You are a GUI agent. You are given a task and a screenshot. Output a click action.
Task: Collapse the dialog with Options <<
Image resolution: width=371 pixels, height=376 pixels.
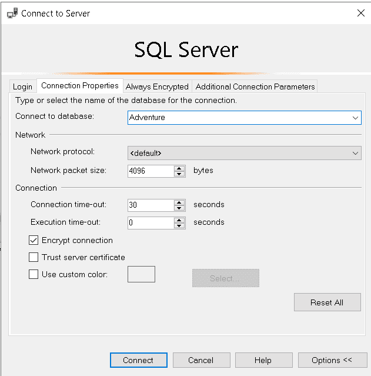coord(332,360)
